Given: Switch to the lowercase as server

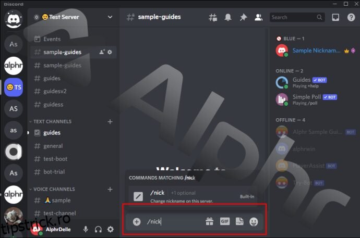Looking at the screenshot, I should pyautogui.click(x=14, y=130).
